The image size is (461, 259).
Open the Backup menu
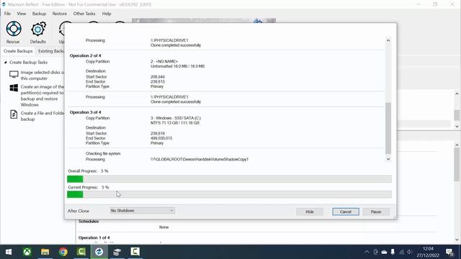[x=39, y=14]
